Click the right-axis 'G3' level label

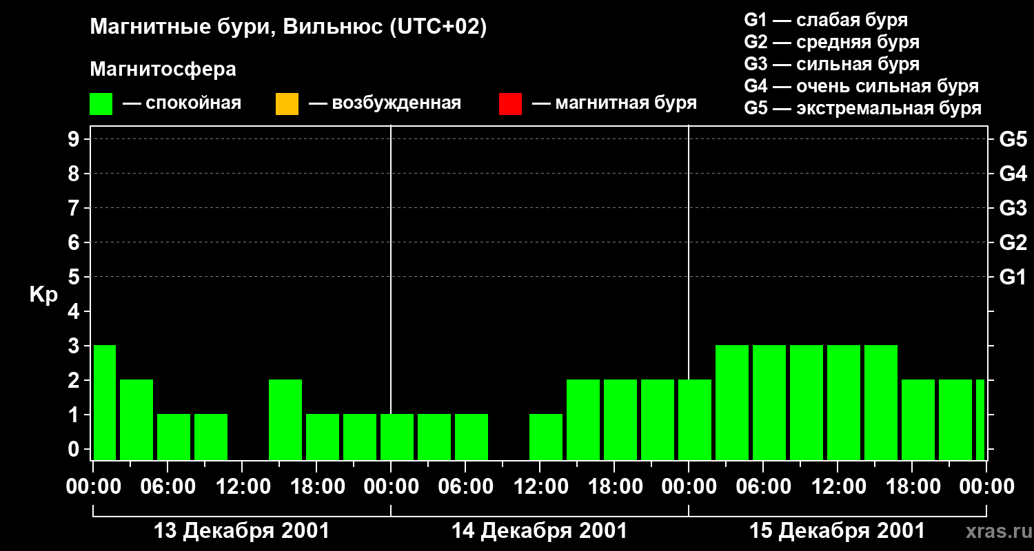(1013, 208)
